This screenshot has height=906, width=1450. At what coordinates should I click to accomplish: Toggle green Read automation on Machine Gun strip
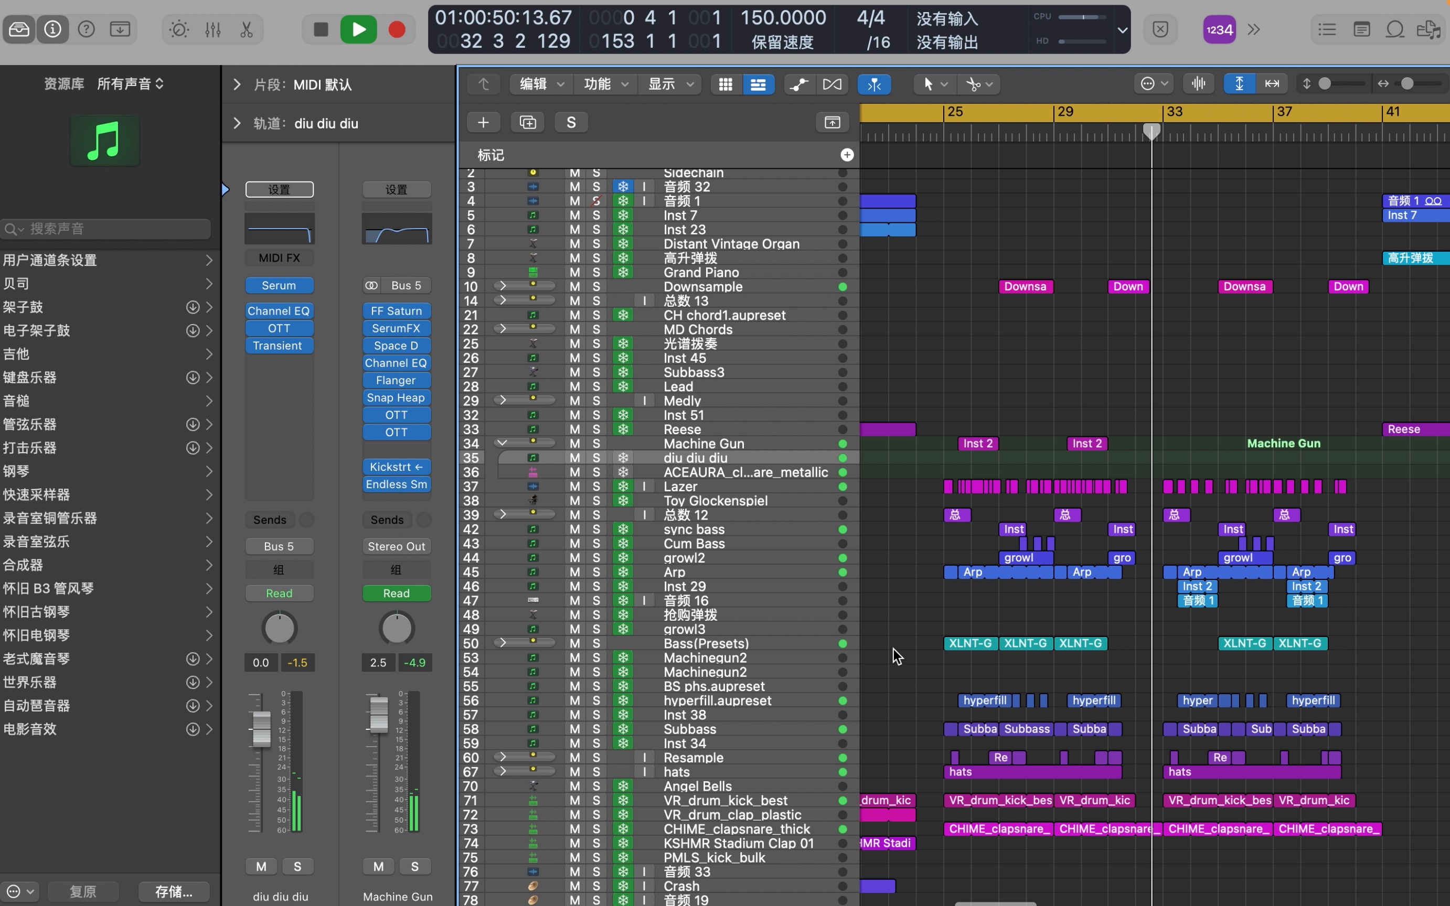coord(396,593)
